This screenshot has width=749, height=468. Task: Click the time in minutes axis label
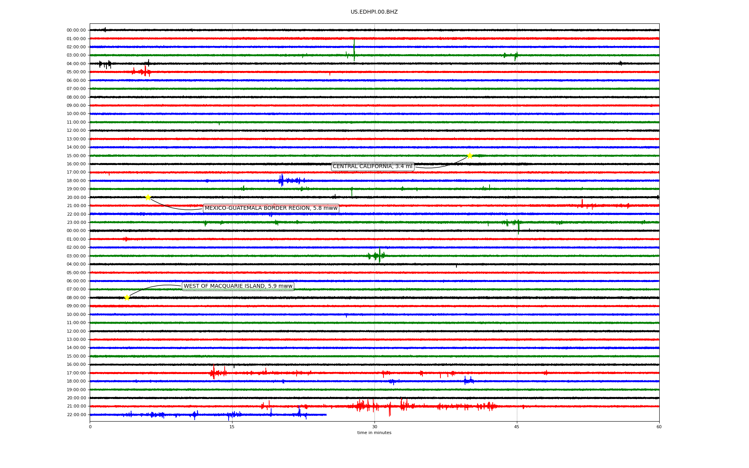click(x=374, y=433)
